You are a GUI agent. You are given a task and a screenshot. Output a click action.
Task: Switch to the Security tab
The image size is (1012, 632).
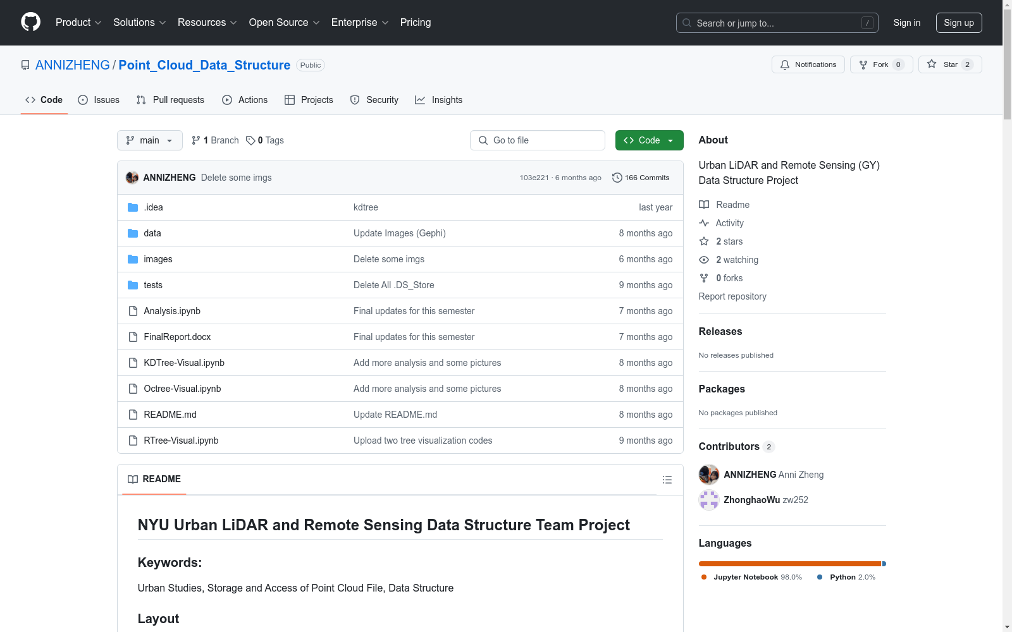pos(374,100)
